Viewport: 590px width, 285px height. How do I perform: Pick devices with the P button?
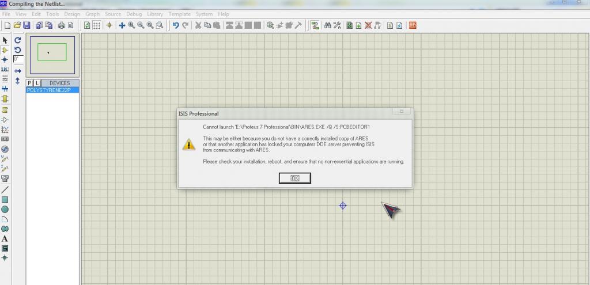coord(30,83)
